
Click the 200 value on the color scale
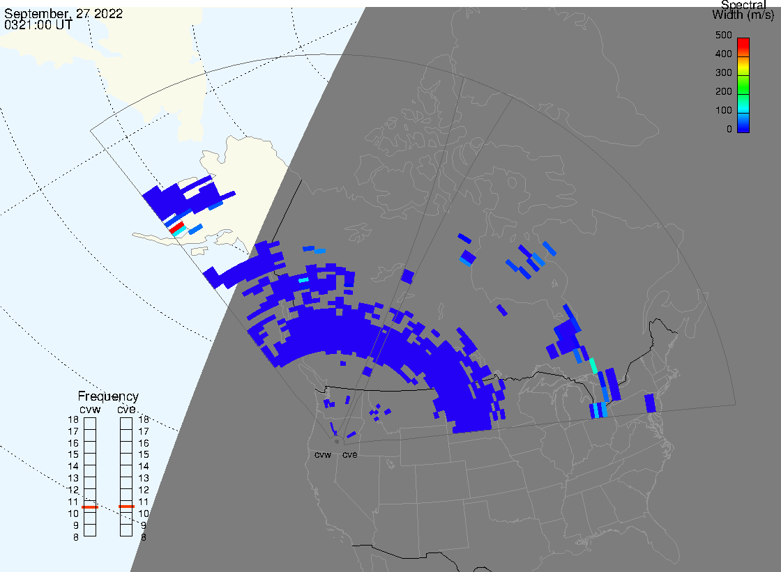(x=723, y=91)
